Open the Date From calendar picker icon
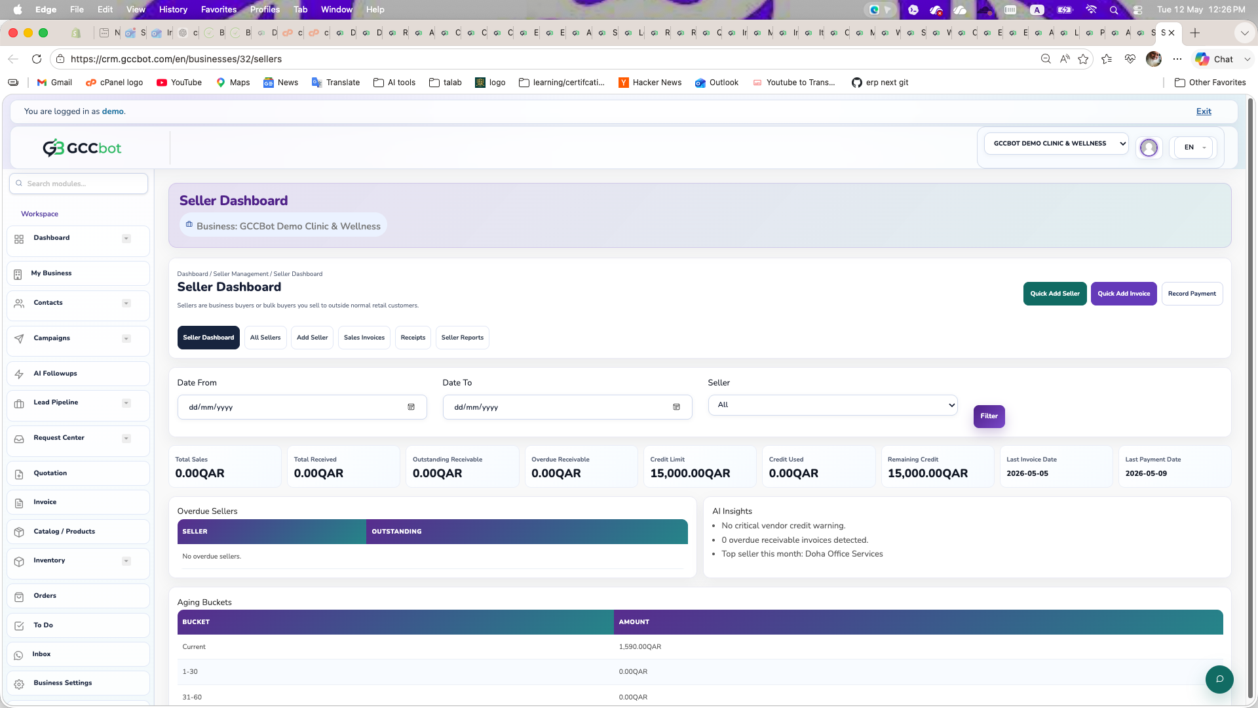1258x708 pixels. [x=411, y=407]
